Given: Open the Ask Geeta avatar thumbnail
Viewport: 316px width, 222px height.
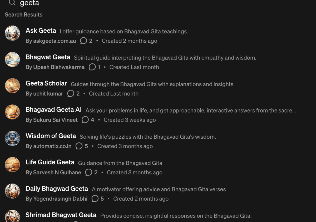Looking at the screenshot, I should pos(12,33).
